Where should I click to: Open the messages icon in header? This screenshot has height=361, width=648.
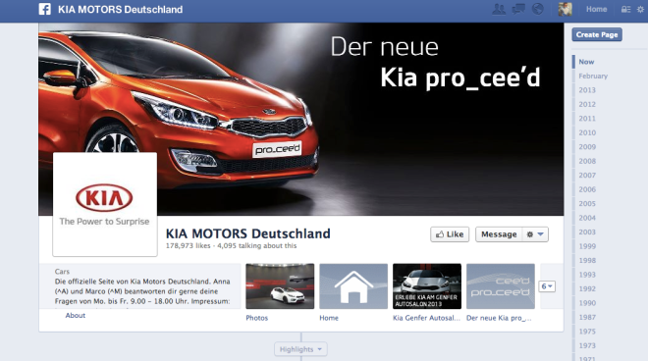[518, 9]
